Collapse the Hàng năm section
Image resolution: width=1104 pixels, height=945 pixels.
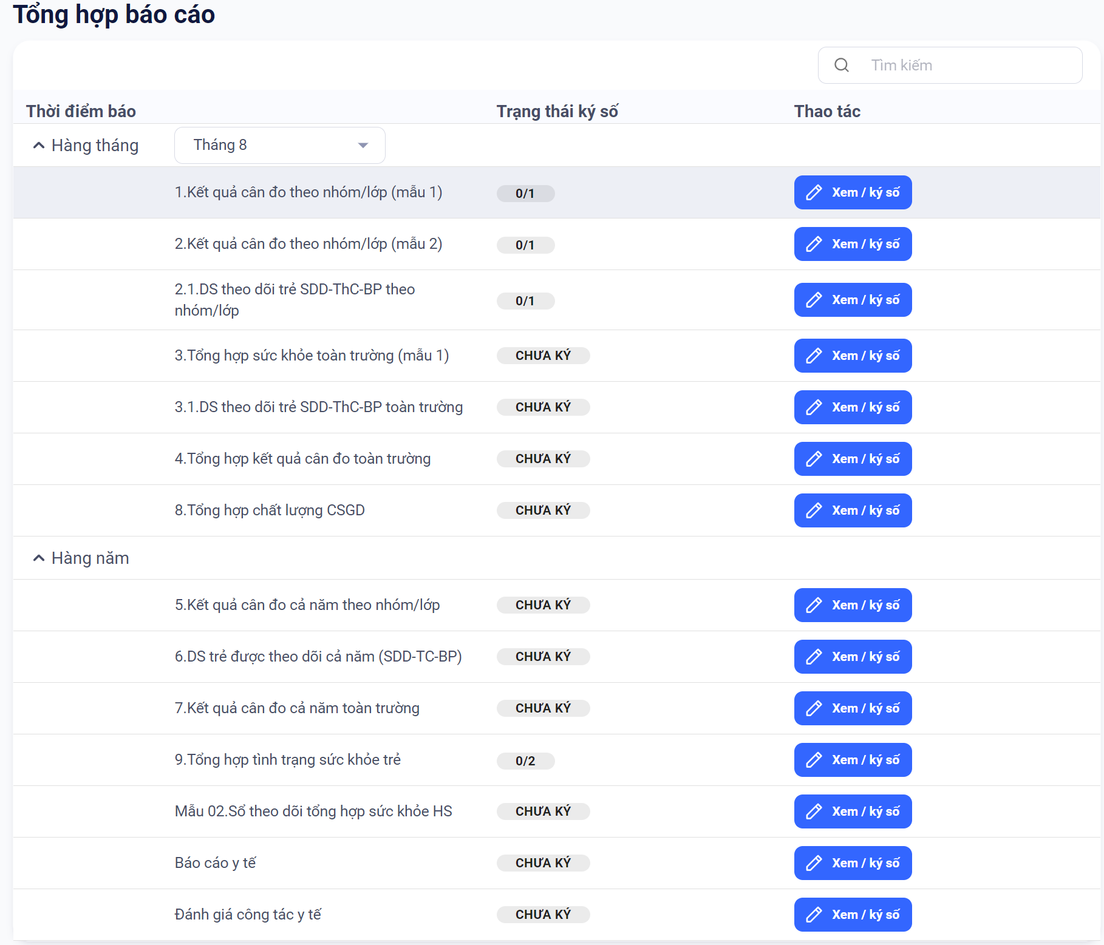[x=39, y=558]
